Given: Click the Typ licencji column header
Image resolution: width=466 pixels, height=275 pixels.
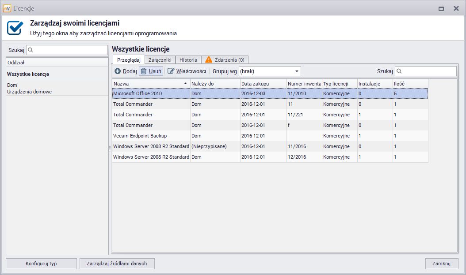Looking at the screenshot, I should (x=340, y=84).
